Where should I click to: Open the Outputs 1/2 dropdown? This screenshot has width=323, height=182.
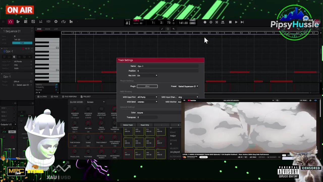8,124
